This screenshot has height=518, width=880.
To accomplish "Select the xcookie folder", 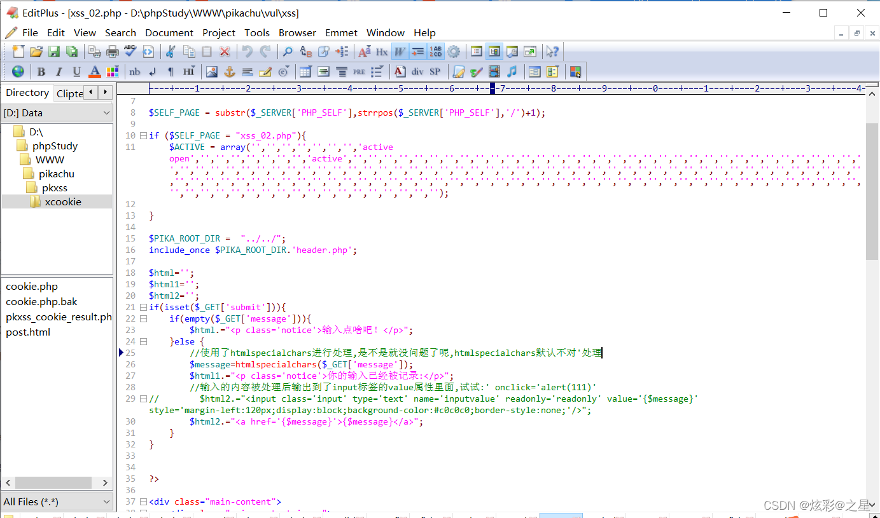I will 63,201.
